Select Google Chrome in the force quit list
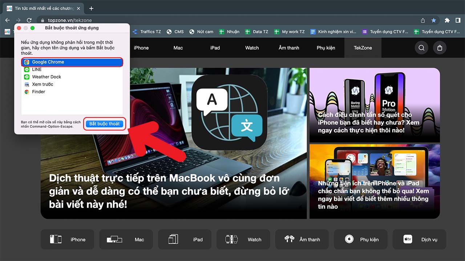Image resolution: width=465 pixels, height=261 pixels. 72,62
